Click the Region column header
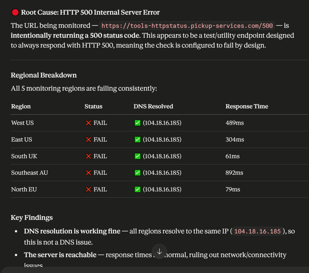The width and height of the screenshot is (309, 273). [21, 106]
